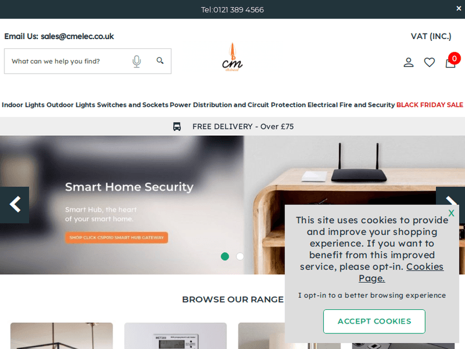Open the BLACK FRIDAY SALE menu item
The image size is (465, 349).
430,105
